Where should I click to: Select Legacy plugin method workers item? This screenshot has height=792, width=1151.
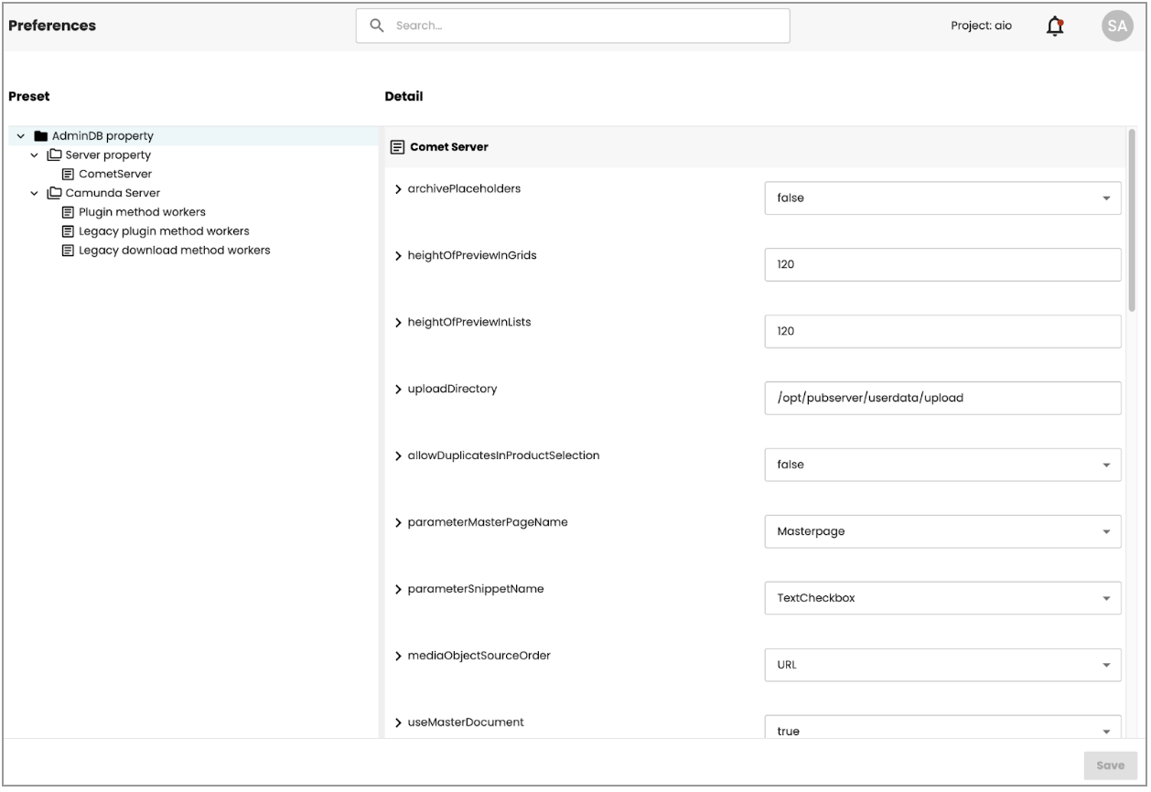(164, 231)
